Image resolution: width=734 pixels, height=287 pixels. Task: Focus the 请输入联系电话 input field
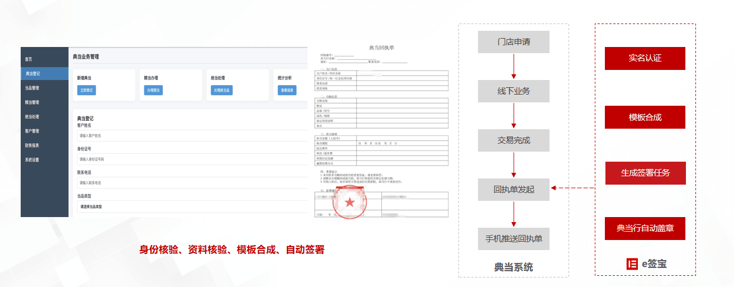click(192, 183)
